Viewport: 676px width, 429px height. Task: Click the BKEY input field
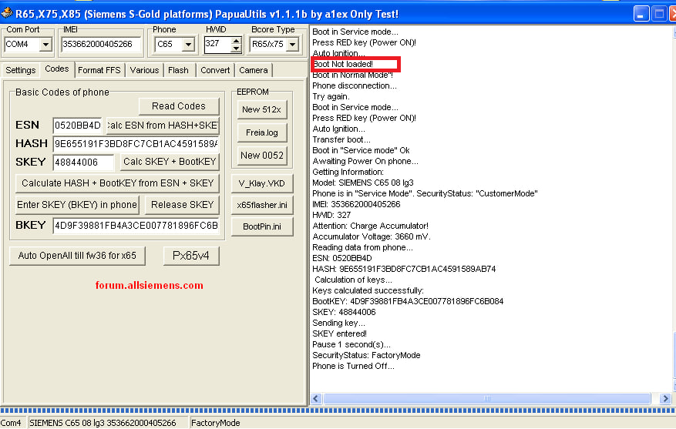(x=136, y=226)
